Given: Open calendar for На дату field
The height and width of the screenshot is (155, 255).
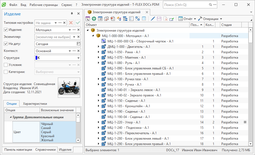Looking at the screenshot, I should (x=78, y=44).
